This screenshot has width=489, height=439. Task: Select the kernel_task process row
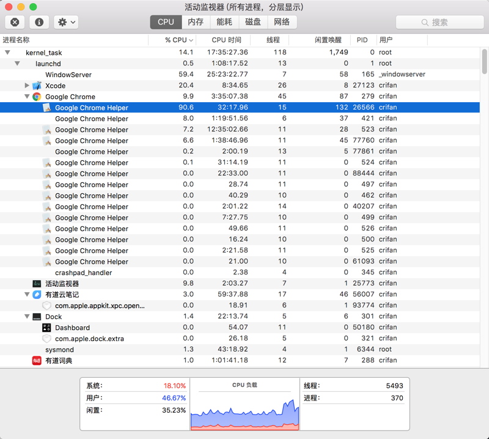[240, 53]
